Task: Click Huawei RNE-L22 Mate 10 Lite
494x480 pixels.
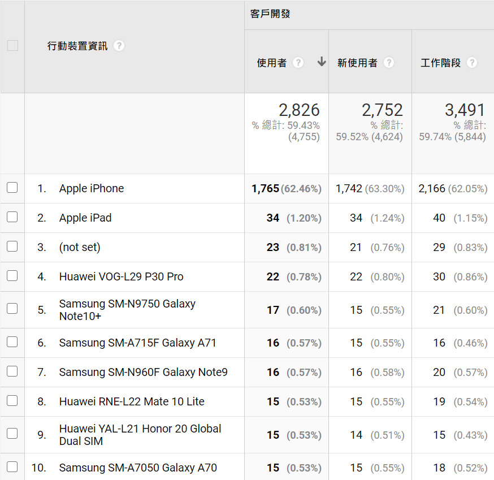Action: [x=132, y=401]
